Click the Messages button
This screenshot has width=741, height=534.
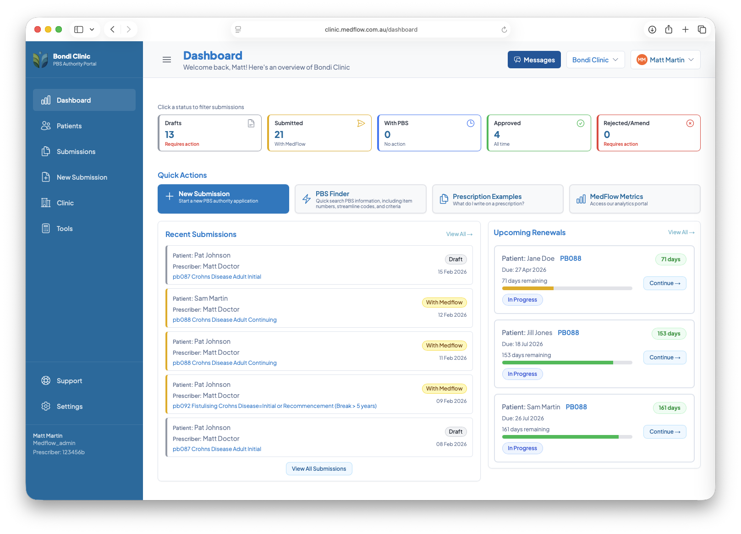(534, 60)
